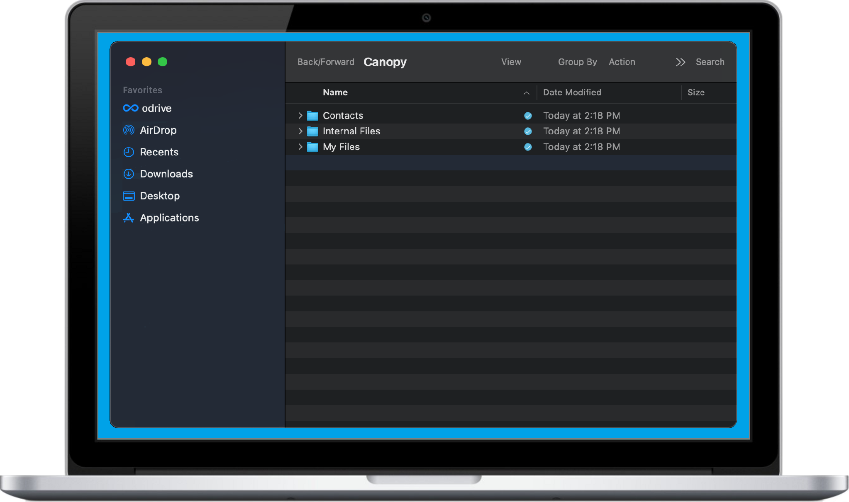Click the Search field in toolbar
Screen dimensions: 849x502
[710, 62]
